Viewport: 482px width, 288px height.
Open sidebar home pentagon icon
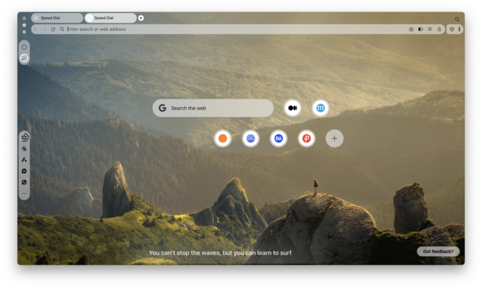click(24, 46)
